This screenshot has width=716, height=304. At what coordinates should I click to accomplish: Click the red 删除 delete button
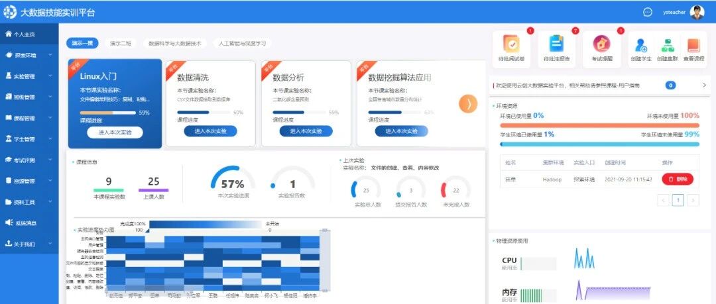pos(677,179)
